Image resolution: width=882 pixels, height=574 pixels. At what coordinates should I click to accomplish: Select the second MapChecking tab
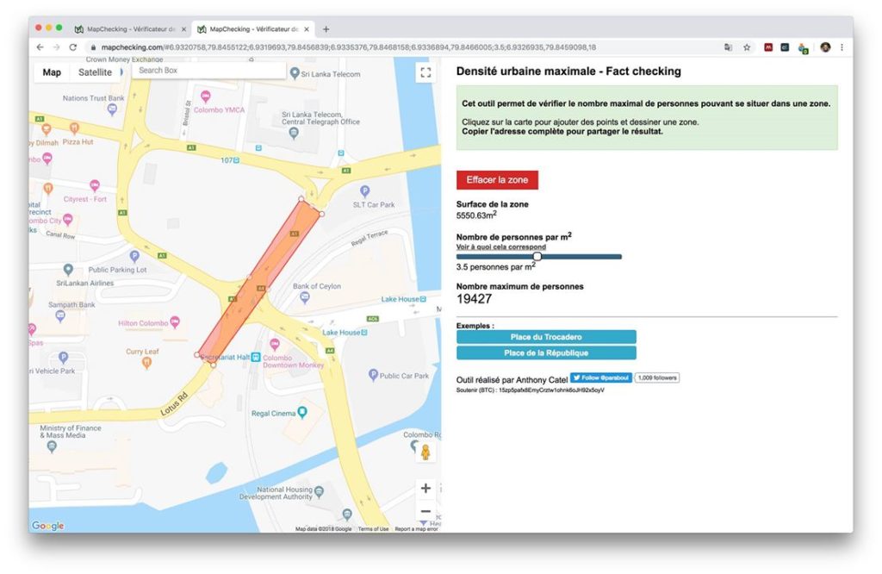click(x=253, y=29)
